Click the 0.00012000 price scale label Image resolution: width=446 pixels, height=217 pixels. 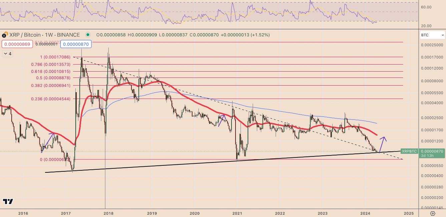pyautogui.click(x=432, y=69)
